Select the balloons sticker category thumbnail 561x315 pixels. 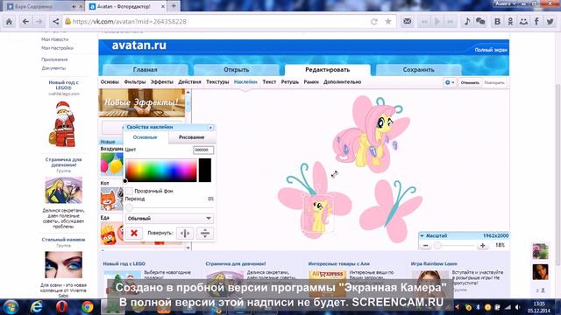tap(111, 164)
